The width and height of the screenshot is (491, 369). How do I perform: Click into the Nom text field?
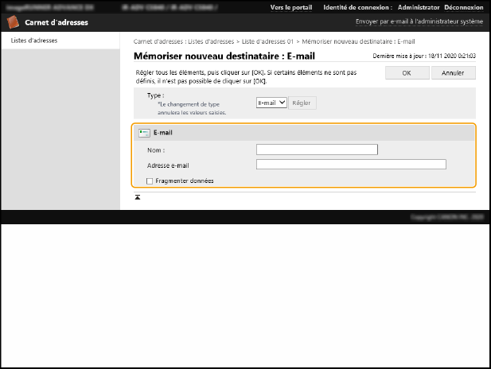317,150
